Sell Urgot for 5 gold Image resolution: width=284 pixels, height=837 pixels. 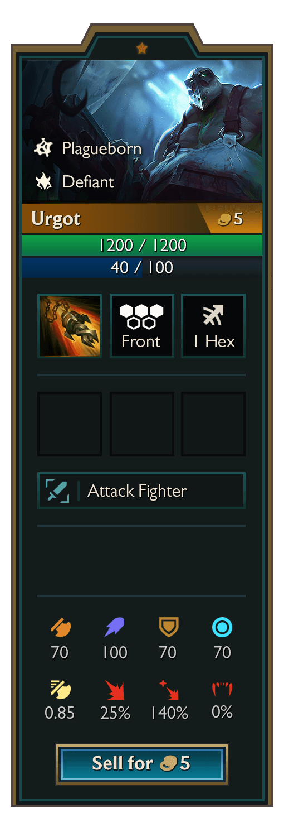[142, 764]
